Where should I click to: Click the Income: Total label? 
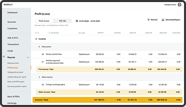coord(41,100)
